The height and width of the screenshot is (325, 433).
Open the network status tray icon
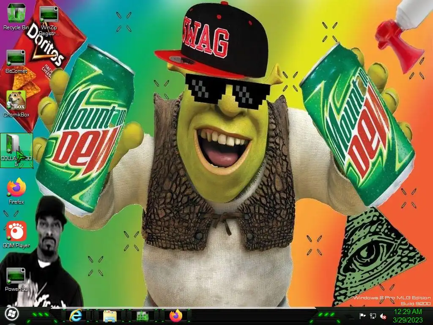coord(373,316)
